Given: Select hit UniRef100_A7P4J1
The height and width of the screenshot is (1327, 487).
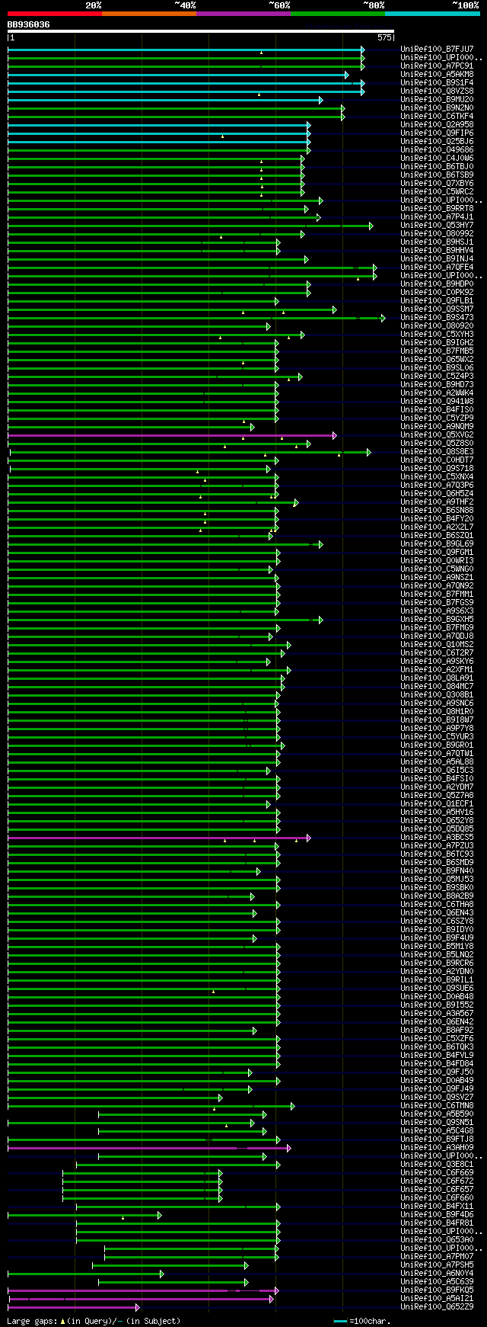Looking at the screenshot, I should 437,217.
